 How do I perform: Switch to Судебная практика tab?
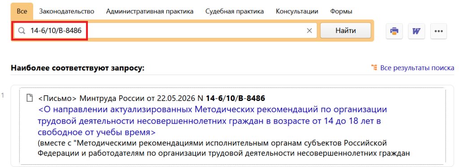point(234,11)
